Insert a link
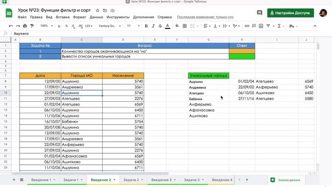This screenshot has height=187, width=332. [x=247, y=26]
